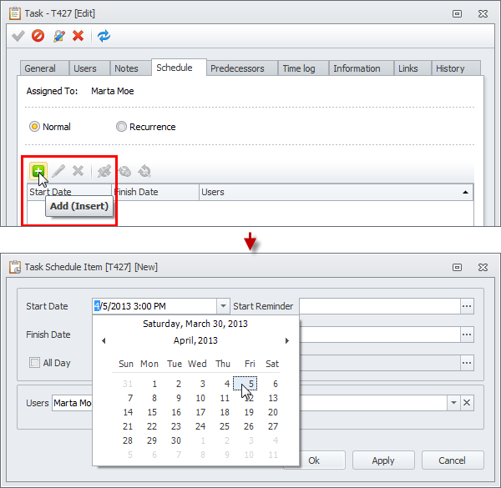Viewport: 501px width, 488px height.
Task: Switch to the Time log tab
Action: pos(303,68)
